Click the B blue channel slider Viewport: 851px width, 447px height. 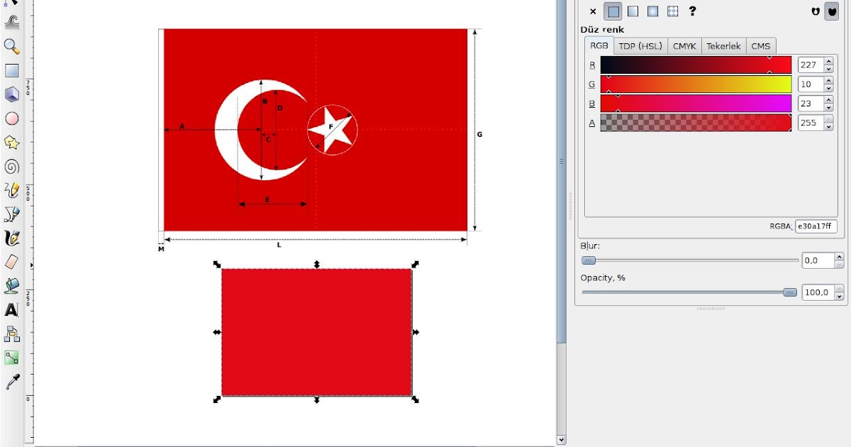[696, 104]
